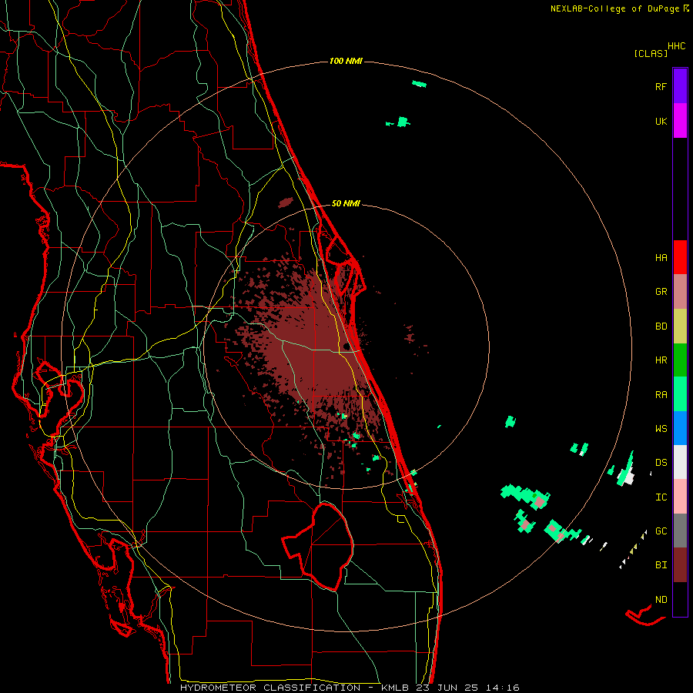Click the "HA" hail legend label
Image resolution: width=693 pixels, height=693 pixels.
661,258
